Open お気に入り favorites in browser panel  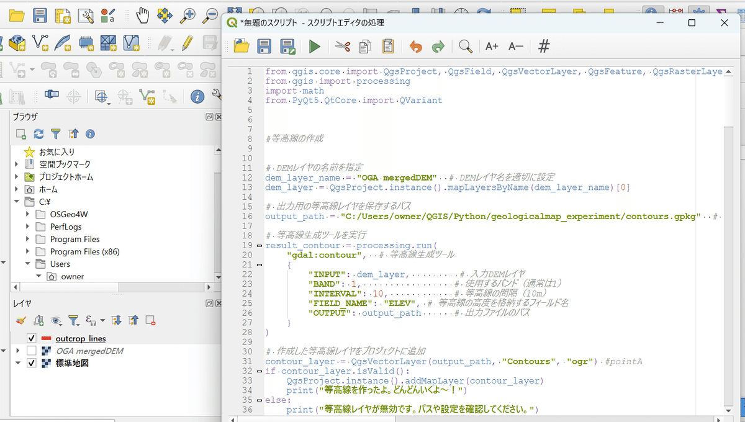(56, 151)
